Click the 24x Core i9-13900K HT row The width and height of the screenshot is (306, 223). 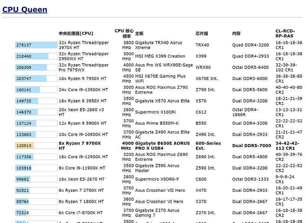pyautogui.click(x=83, y=90)
